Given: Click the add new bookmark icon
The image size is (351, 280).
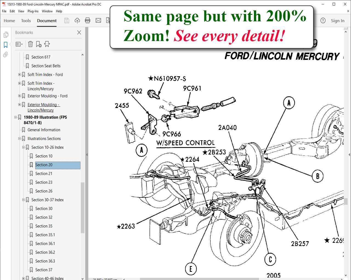Looking at the screenshot, I should pos(39,44).
